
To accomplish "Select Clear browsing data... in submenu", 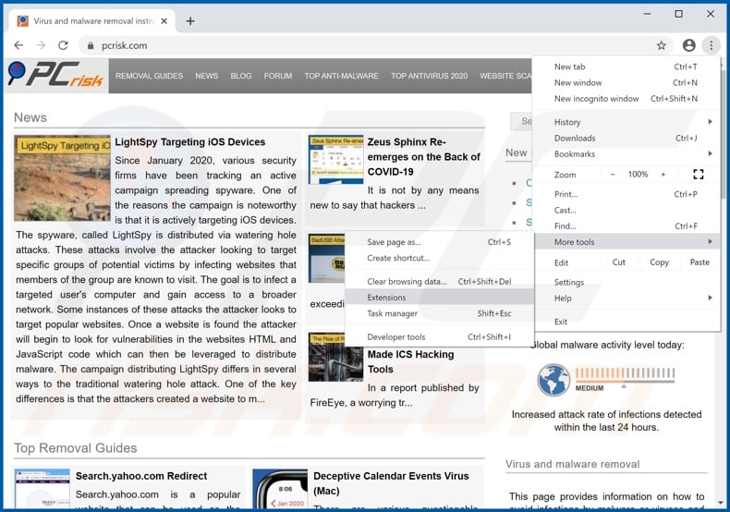I will pos(439,282).
